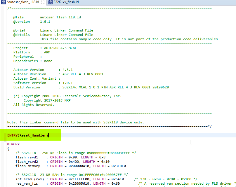
Task: Click the S32DS file icon on autosar_flash_118.ld tab
Action: 3,2
